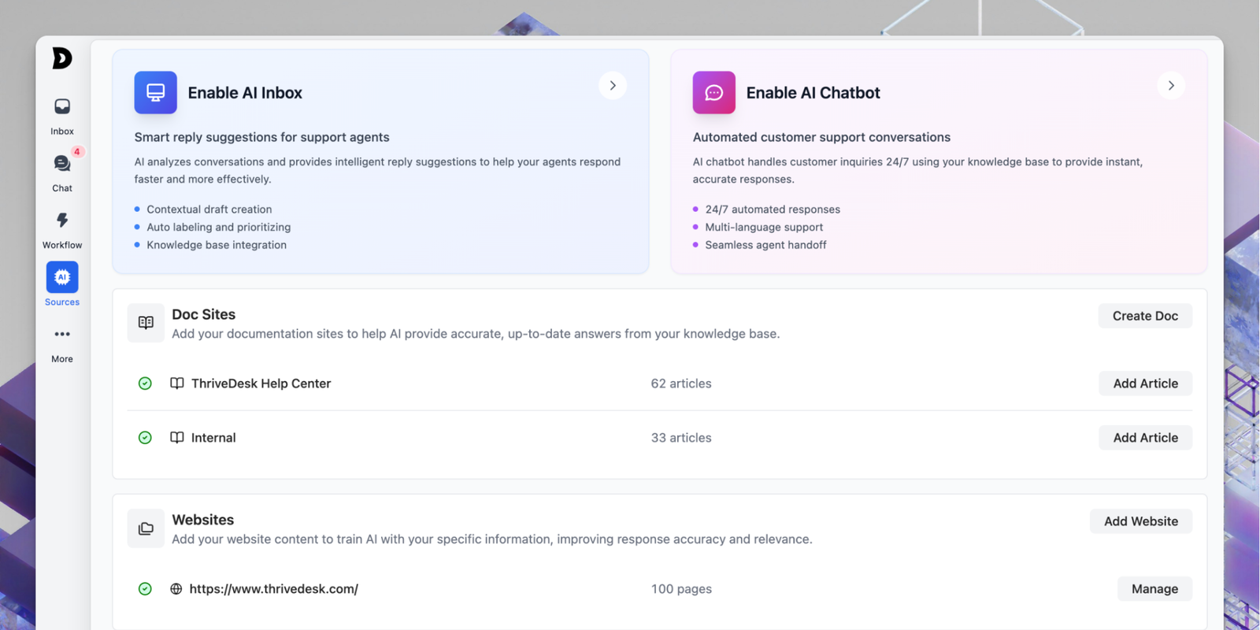The width and height of the screenshot is (1260, 630).
Task: Click the Enable AI Inbox monitor icon
Action: pos(156,93)
